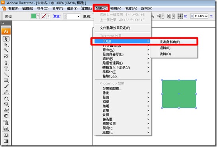Open the 檔案(F) menu

(14, 8)
